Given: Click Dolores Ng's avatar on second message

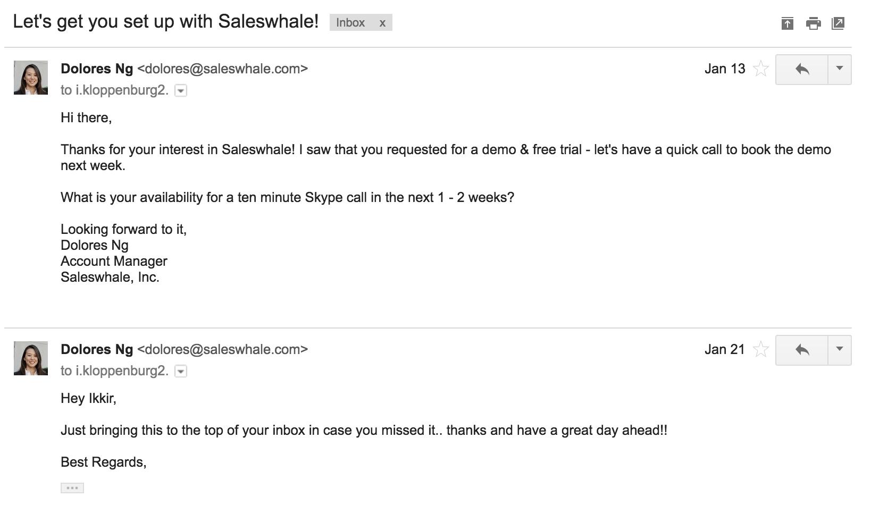Looking at the screenshot, I should click(31, 358).
